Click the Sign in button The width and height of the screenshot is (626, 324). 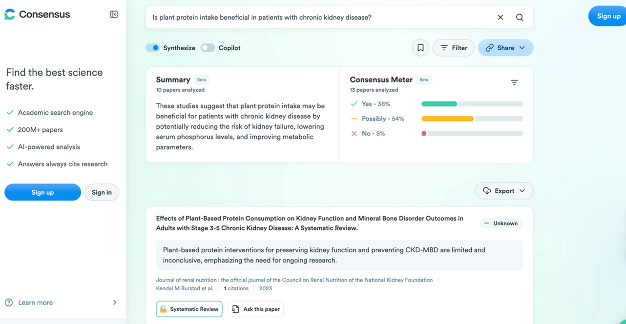coord(102,192)
